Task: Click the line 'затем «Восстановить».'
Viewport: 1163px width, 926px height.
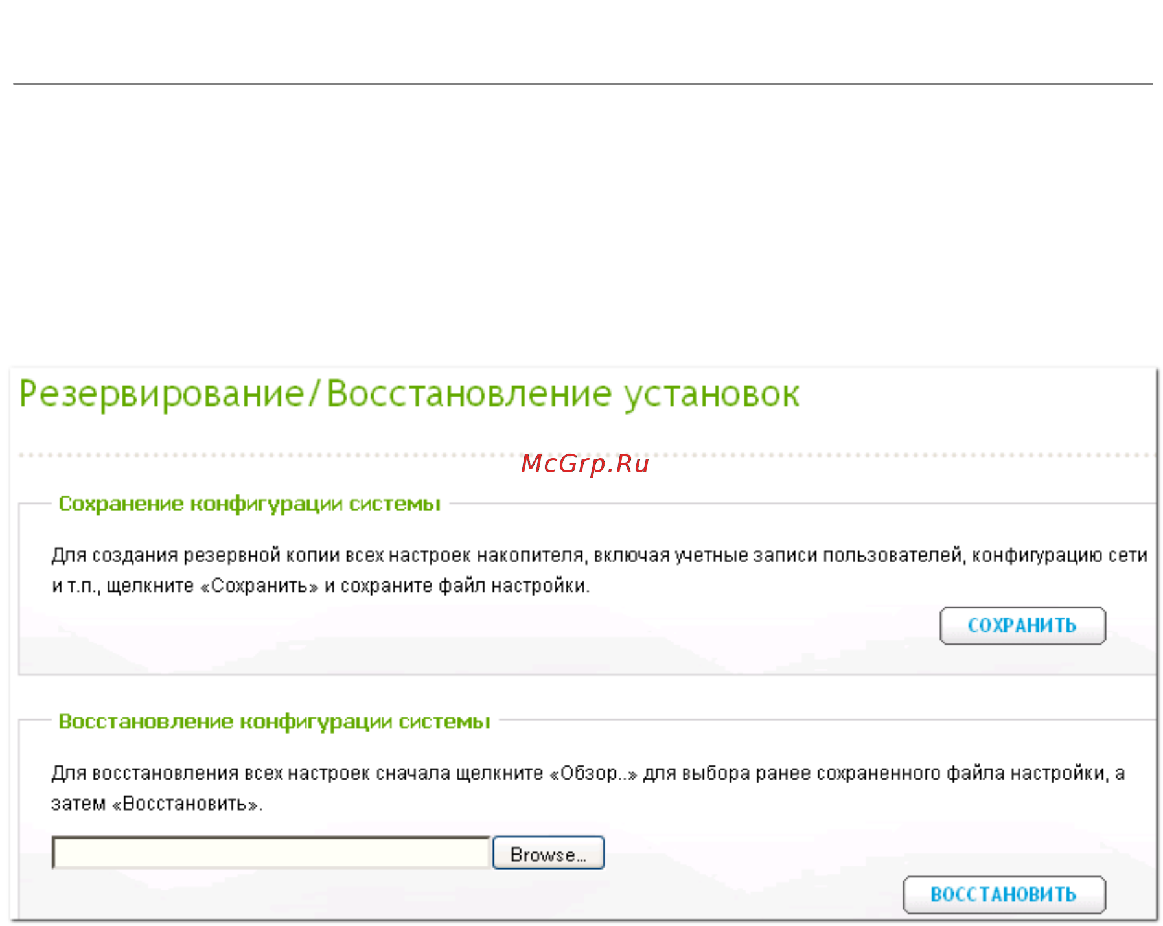Action: tap(157, 804)
